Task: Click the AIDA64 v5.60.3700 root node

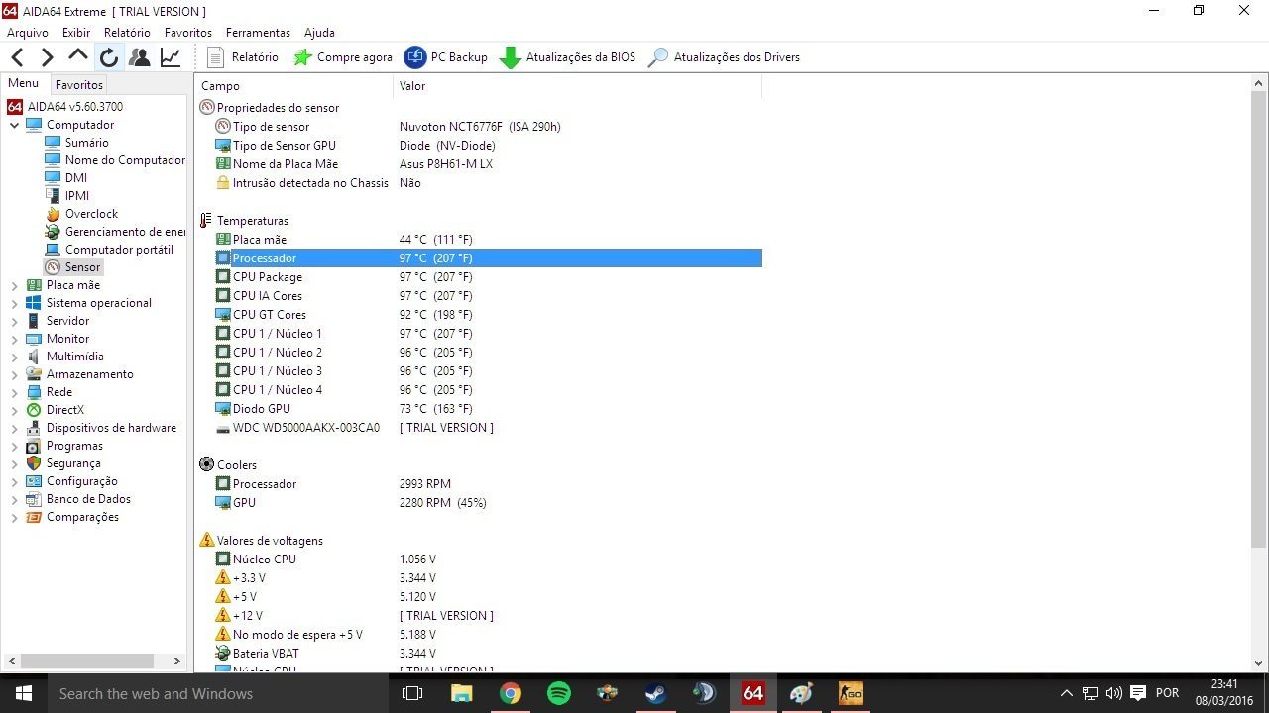Action: pos(75,107)
